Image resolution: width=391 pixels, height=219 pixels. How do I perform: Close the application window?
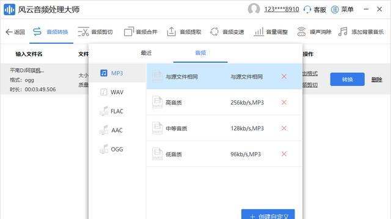pyautogui.click(x=379, y=9)
